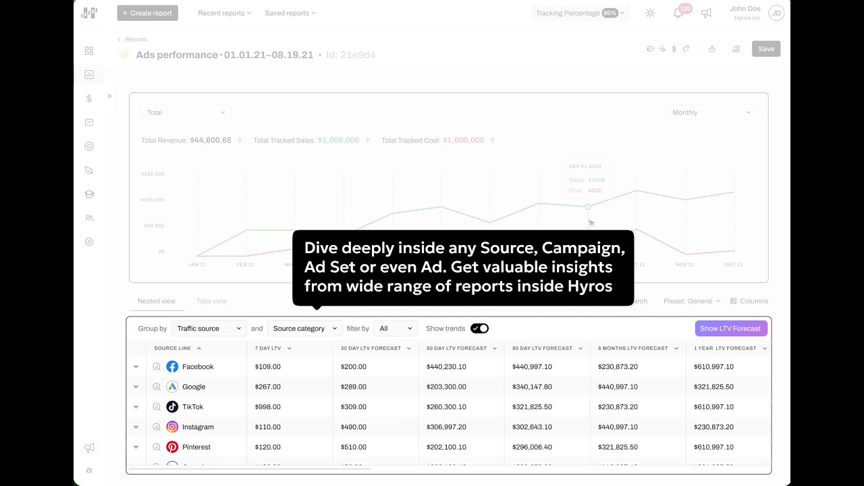Expand the TikTok row
Viewport: 864px width, 486px height.
pyautogui.click(x=136, y=407)
